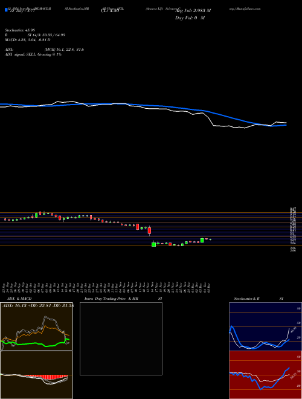Click the 'MACD: 4.23, 5.04, -0.81 D' line
The image size is (302, 399).
(27, 40)
